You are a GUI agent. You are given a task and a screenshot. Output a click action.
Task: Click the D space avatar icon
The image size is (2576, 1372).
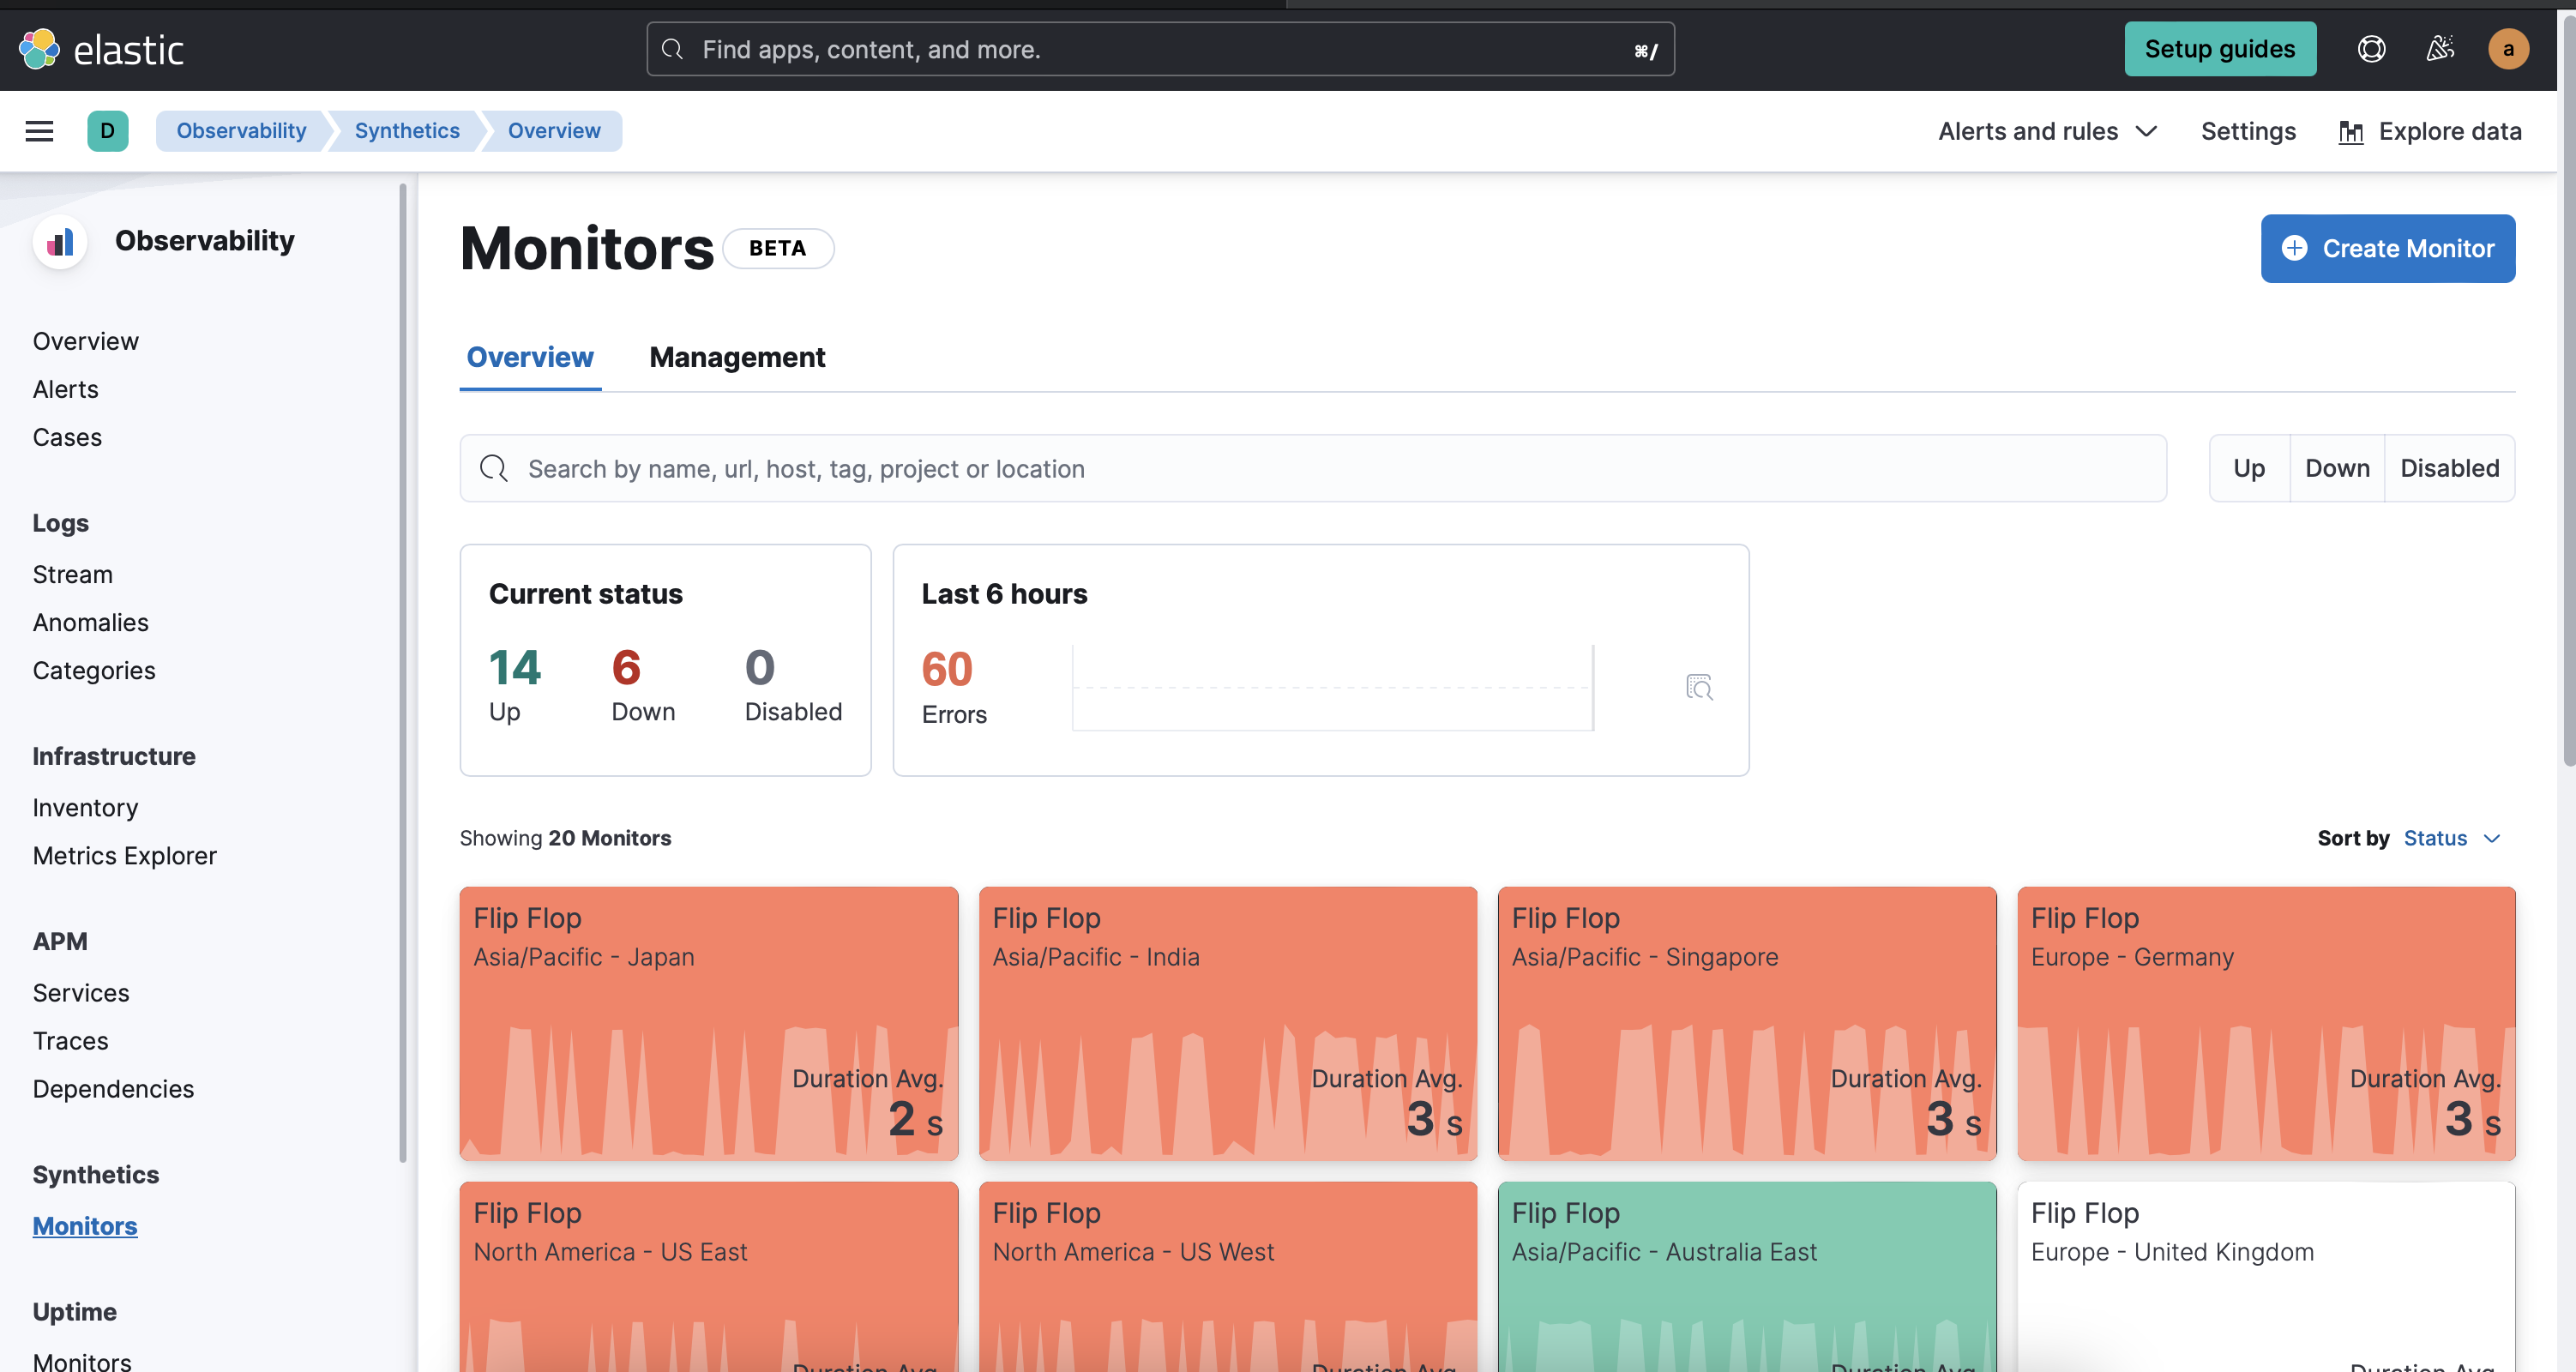(x=107, y=131)
